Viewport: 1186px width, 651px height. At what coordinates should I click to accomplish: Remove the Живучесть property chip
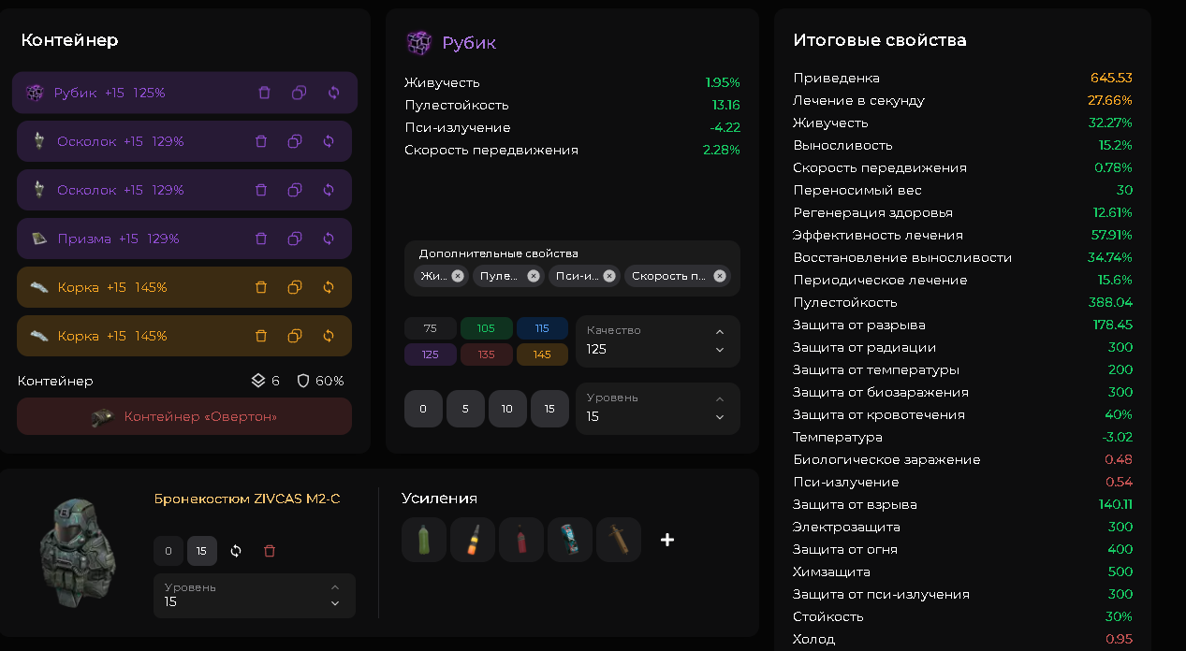pyautogui.click(x=458, y=276)
